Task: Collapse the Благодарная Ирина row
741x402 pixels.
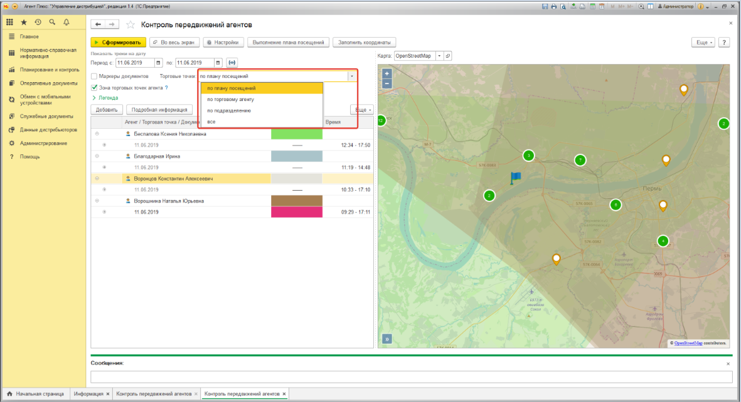Action: [97, 156]
